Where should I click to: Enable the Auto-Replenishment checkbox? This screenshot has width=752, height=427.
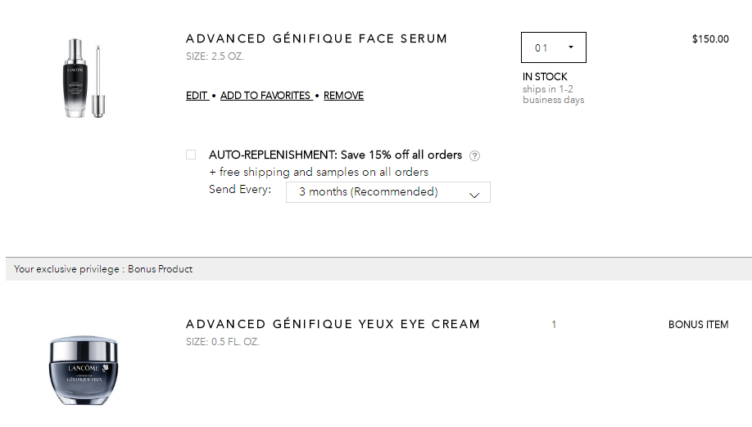191,155
